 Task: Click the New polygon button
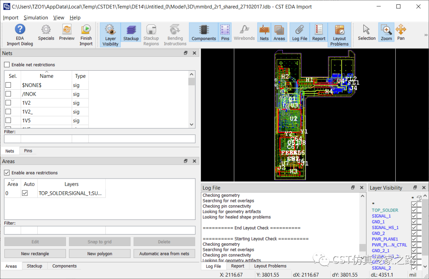[100, 254]
